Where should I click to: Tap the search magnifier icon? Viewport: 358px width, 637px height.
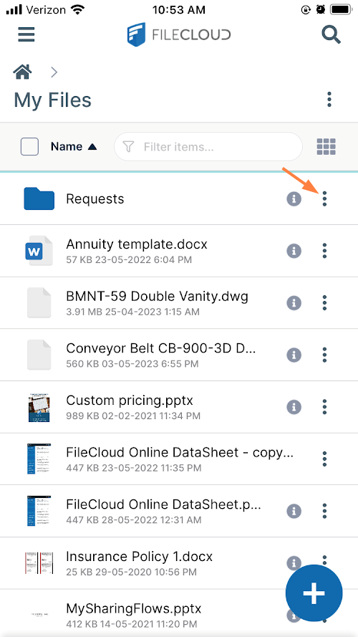[x=332, y=34]
